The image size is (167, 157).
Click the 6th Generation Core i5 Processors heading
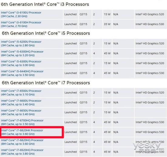tap(46, 33)
